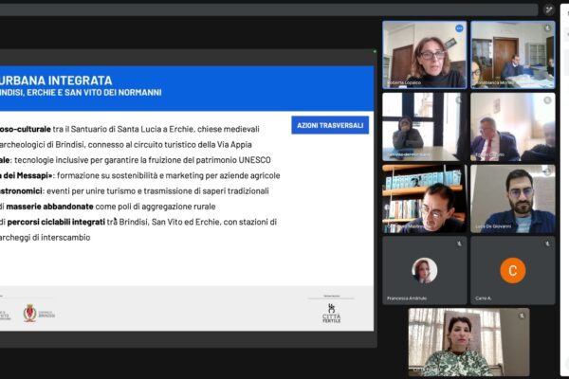Select the man in red tie video tile
This screenshot has width=569, height=379.
pyautogui.click(x=513, y=127)
